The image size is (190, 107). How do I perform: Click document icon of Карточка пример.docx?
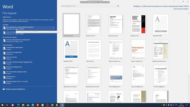(4, 68)
